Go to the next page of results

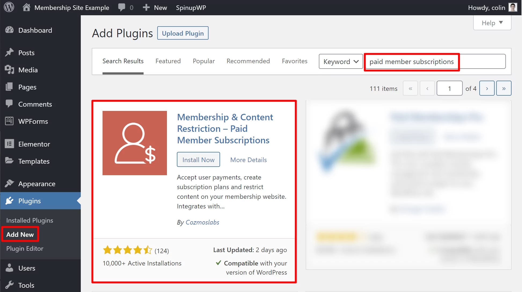pos(487,88)
